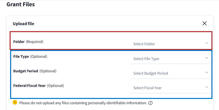The width and height of the screenshot is (219, 110).
Task: Click the (Required) indicator next to Folder
Action: point(35,42)
